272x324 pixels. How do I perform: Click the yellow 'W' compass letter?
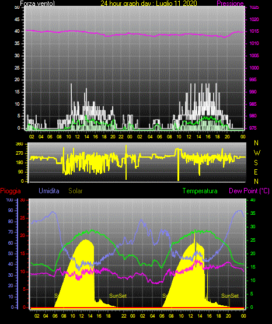(x=257, y=153)
